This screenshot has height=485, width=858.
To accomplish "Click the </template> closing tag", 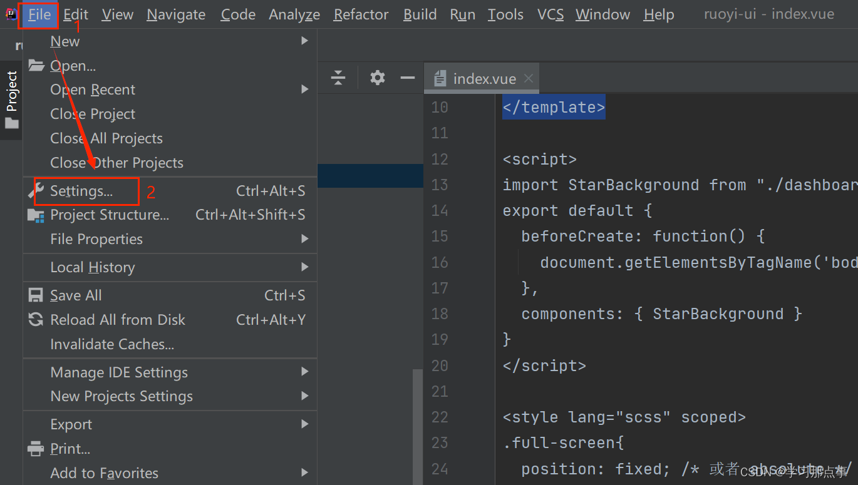I will [554, 107].
